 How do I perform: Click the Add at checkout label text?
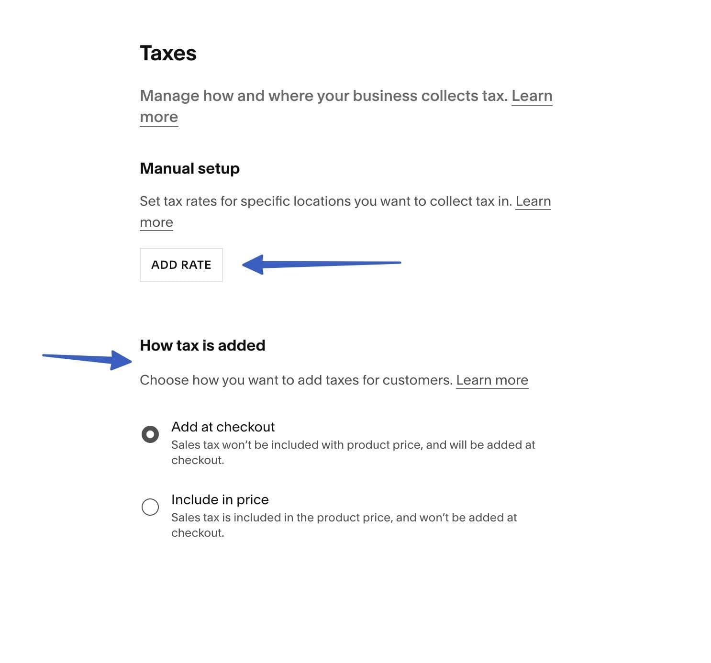[x=222, y=427]
